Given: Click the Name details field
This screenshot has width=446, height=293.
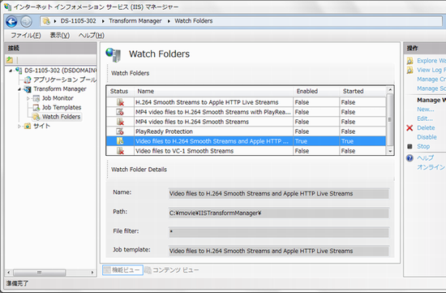Looking at the screenshot, I should tap(279, 194).
